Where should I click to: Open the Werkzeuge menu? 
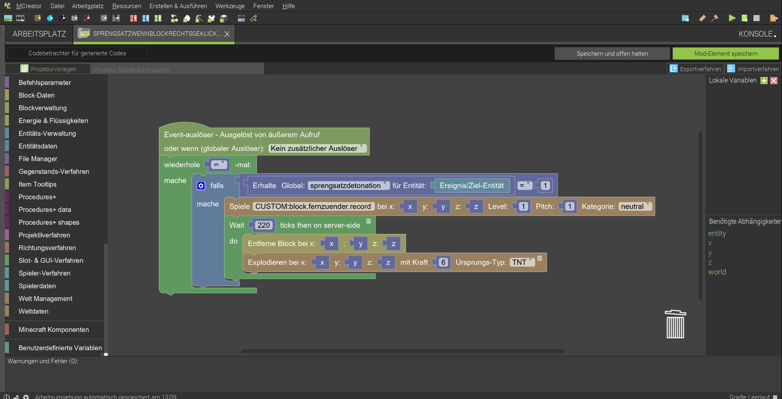[x=230, y=6]
